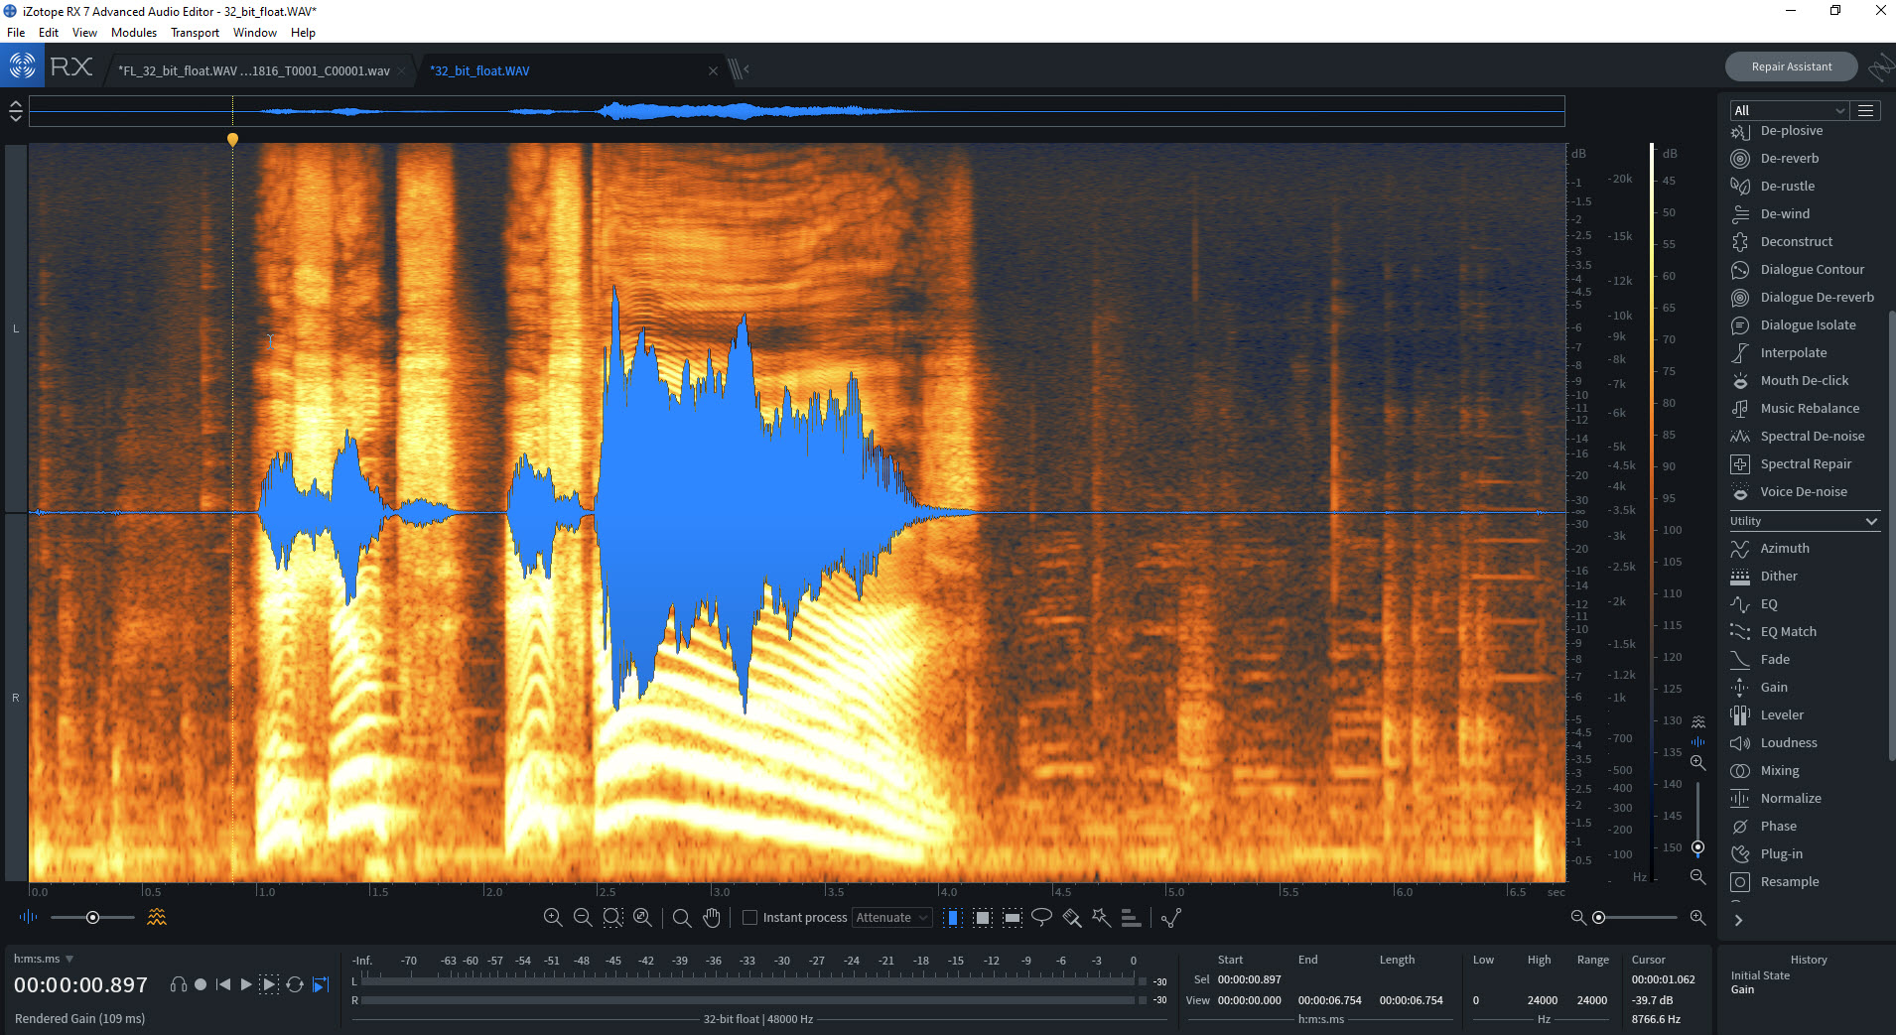Open the EQ Match module
The image size is (1896, 1035).
click(x=1788, y=631)
